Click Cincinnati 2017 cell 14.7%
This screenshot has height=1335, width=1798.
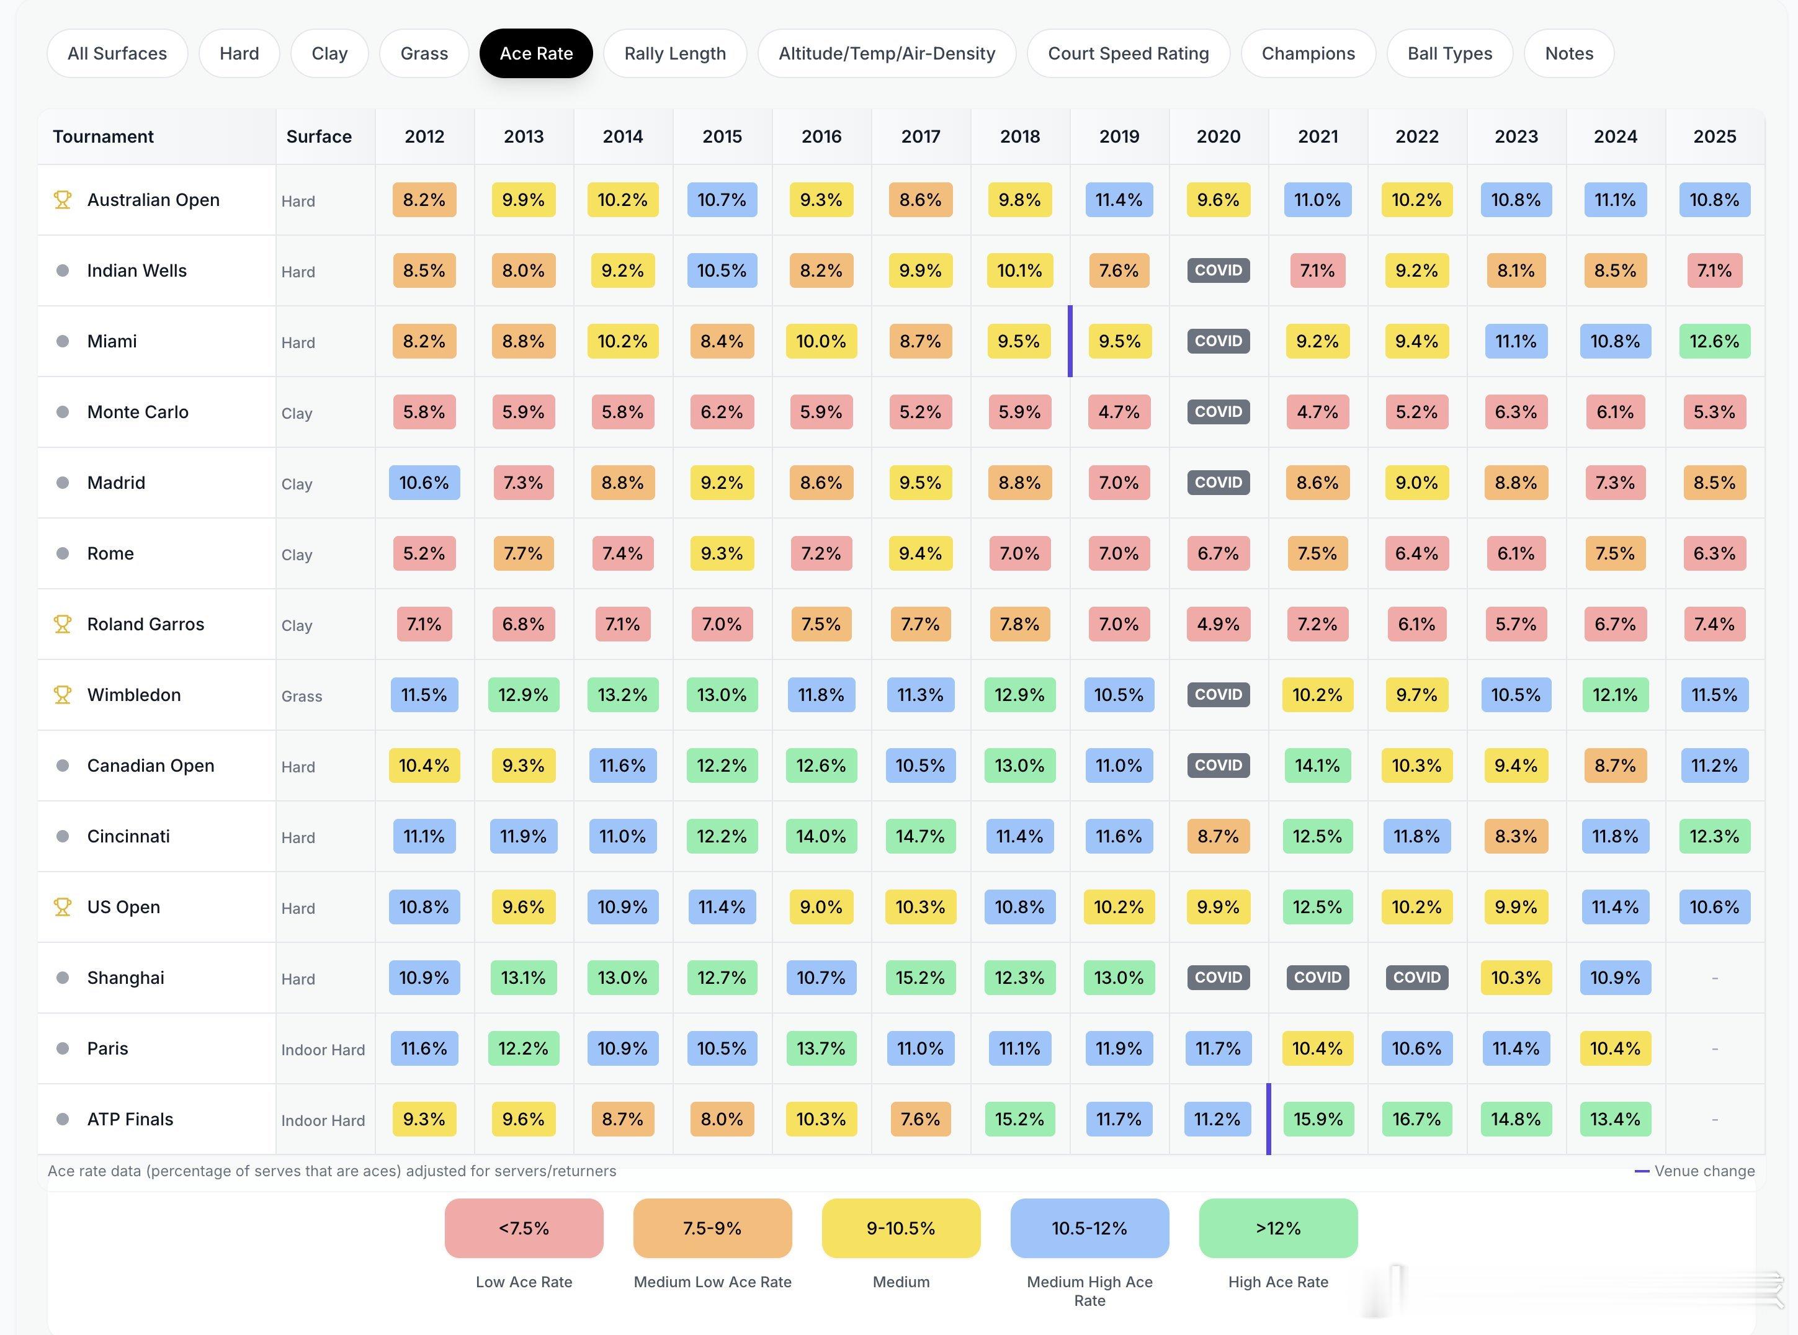tap(921, 836)
